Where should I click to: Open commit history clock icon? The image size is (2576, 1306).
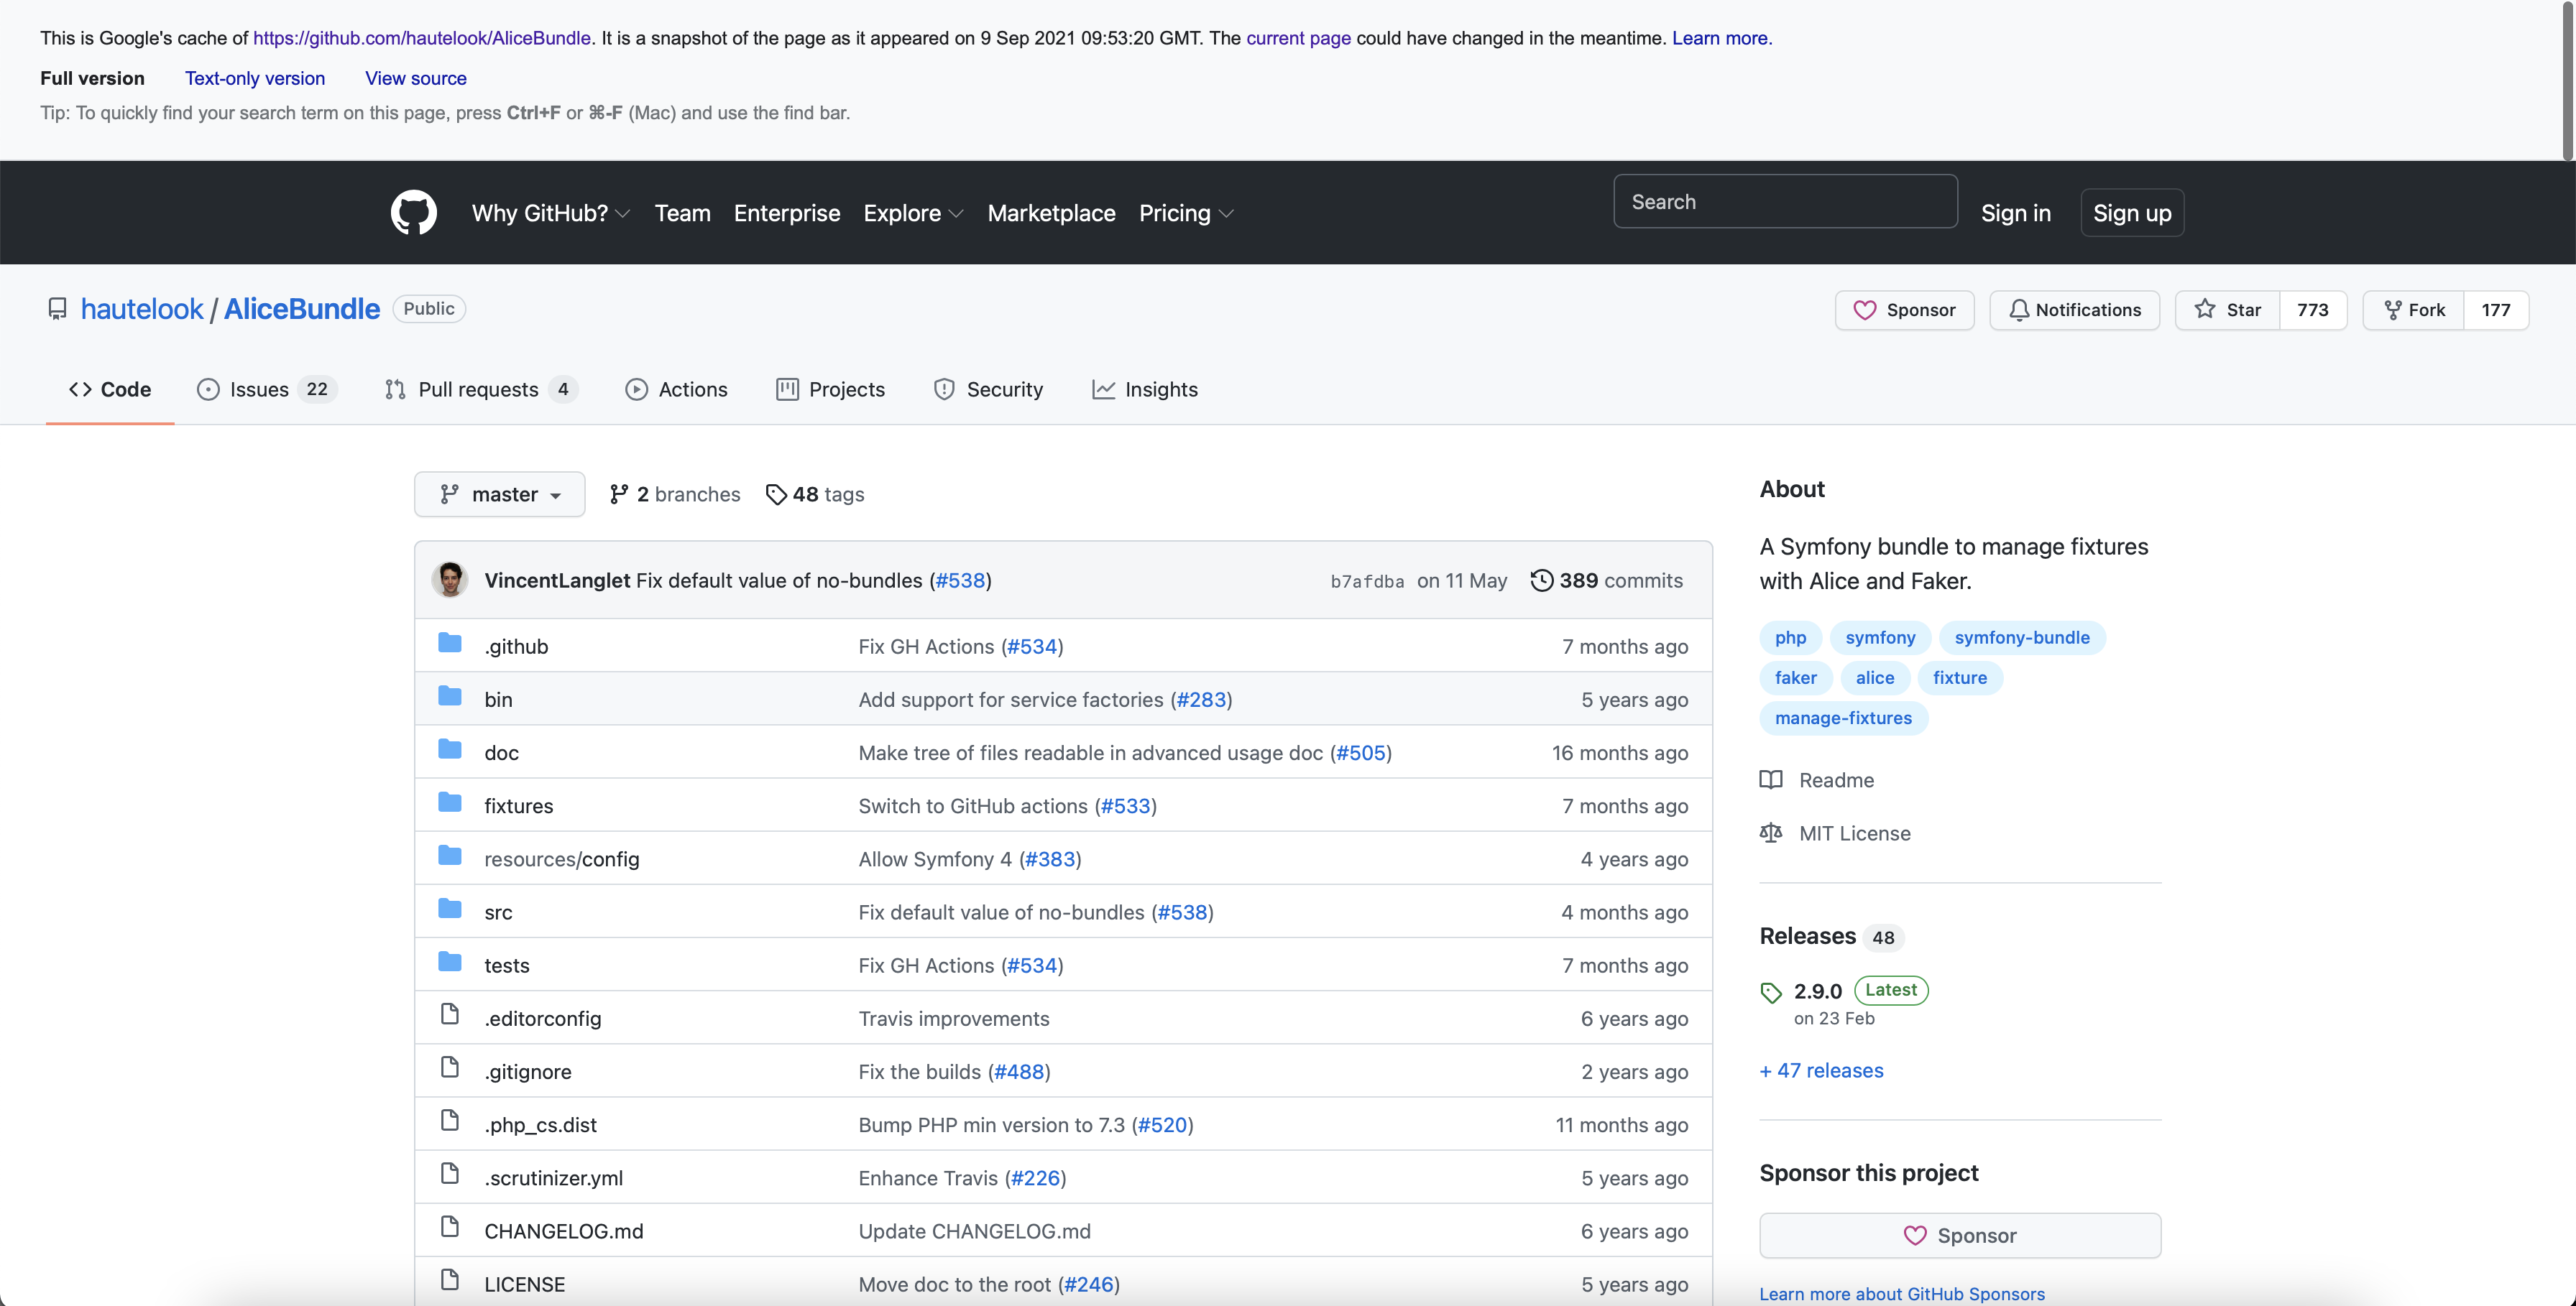point(1542,580)
